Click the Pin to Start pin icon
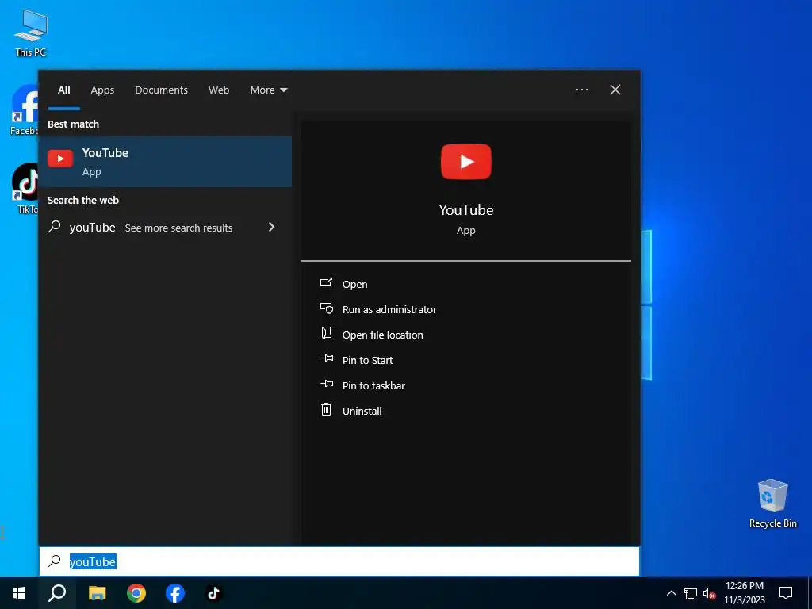 click(x=327, y=358)
